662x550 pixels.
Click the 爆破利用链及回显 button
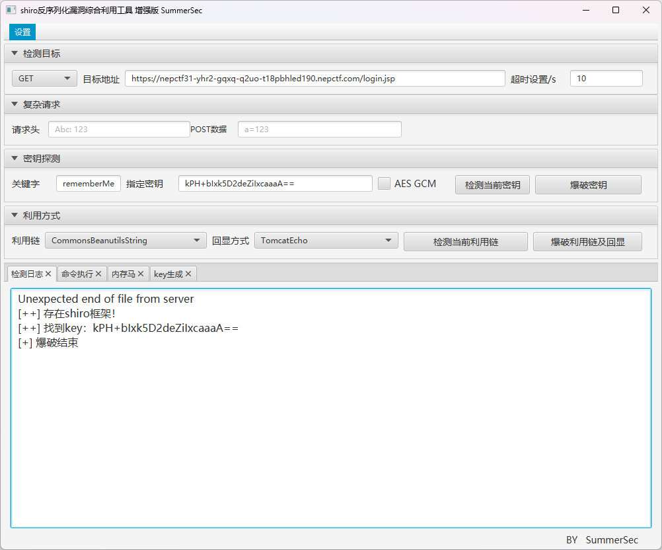tap(587, 242)
